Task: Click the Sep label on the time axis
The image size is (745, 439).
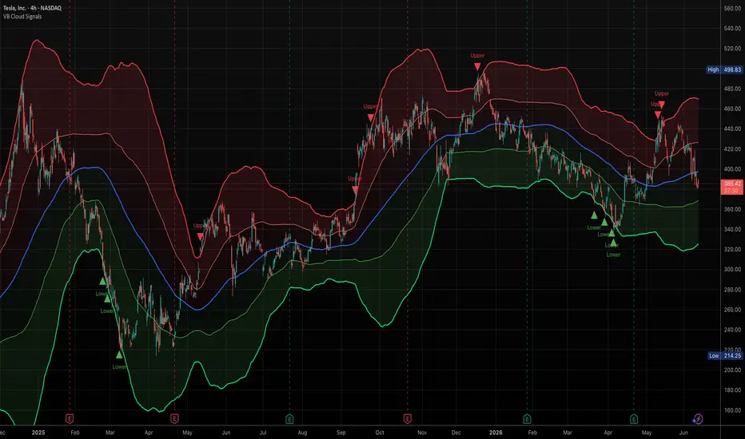Action: click(341, 433)
